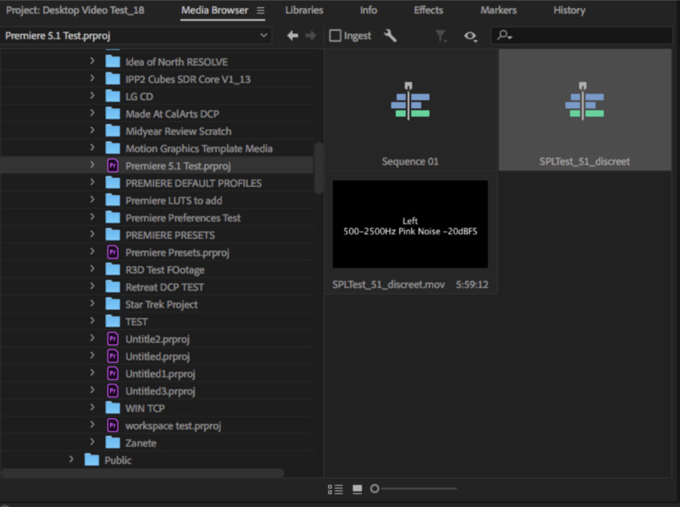Viewport: 680px width, 507px height.
Task: Click the Public folder icon
Action: (92, 460)
